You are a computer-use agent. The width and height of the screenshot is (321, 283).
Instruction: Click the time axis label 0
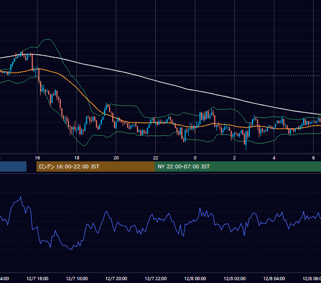pos(195,158)
